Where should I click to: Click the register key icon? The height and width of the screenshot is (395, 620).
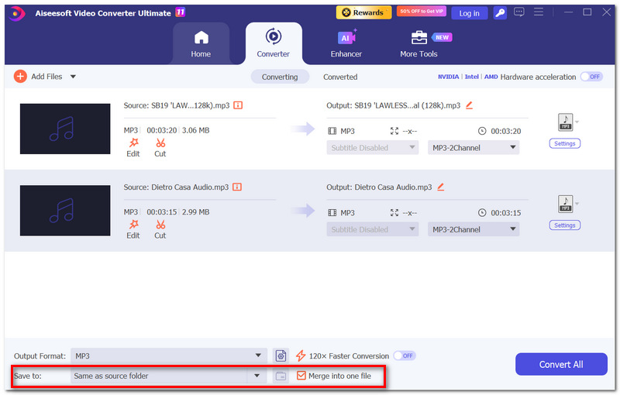[500, 13]
